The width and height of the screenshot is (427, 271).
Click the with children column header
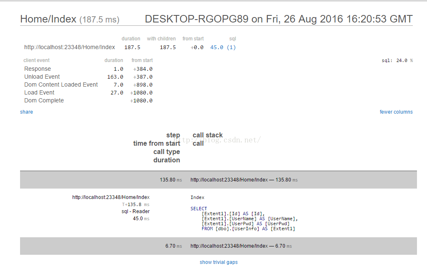(x=161, y=39)
